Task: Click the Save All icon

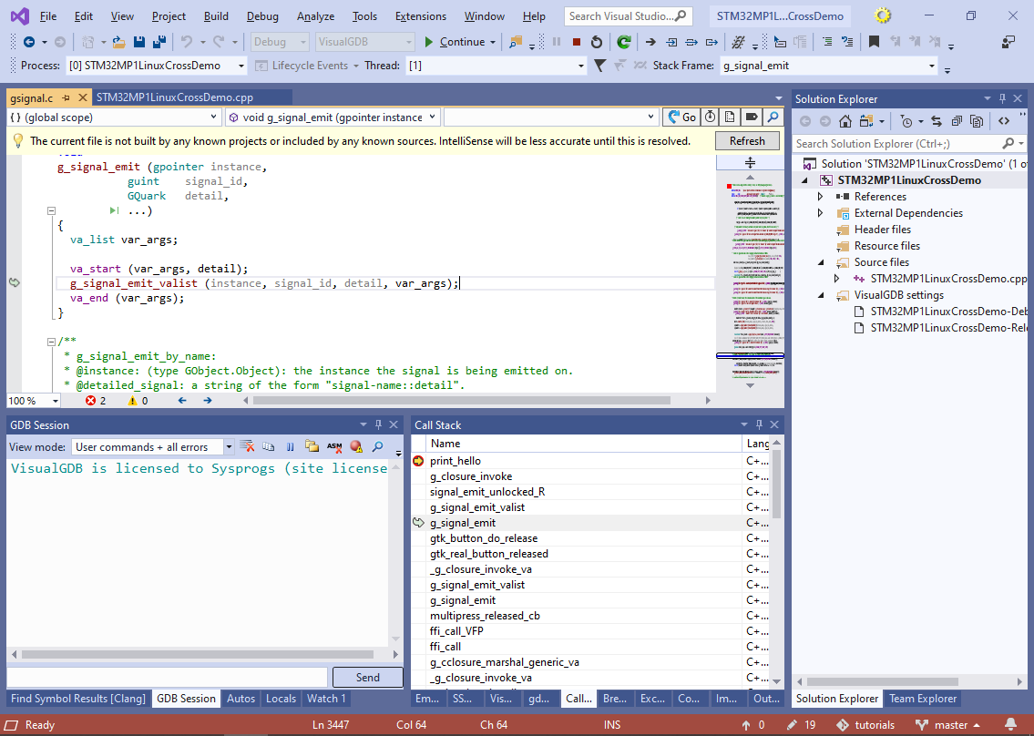Action: 159,42
